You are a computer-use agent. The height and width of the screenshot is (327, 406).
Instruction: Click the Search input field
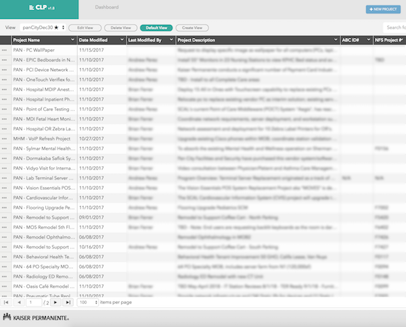coord(394,28)
